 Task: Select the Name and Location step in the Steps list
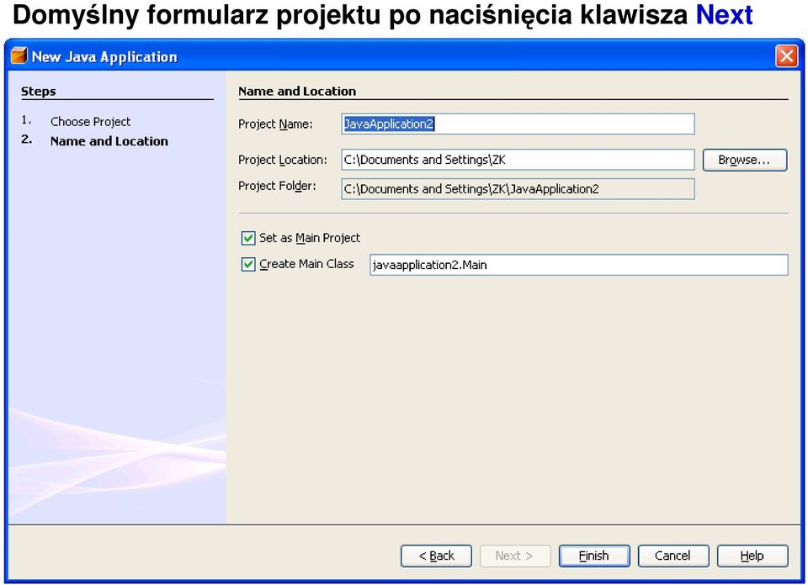pyautogui.click(x=109, y=141)
